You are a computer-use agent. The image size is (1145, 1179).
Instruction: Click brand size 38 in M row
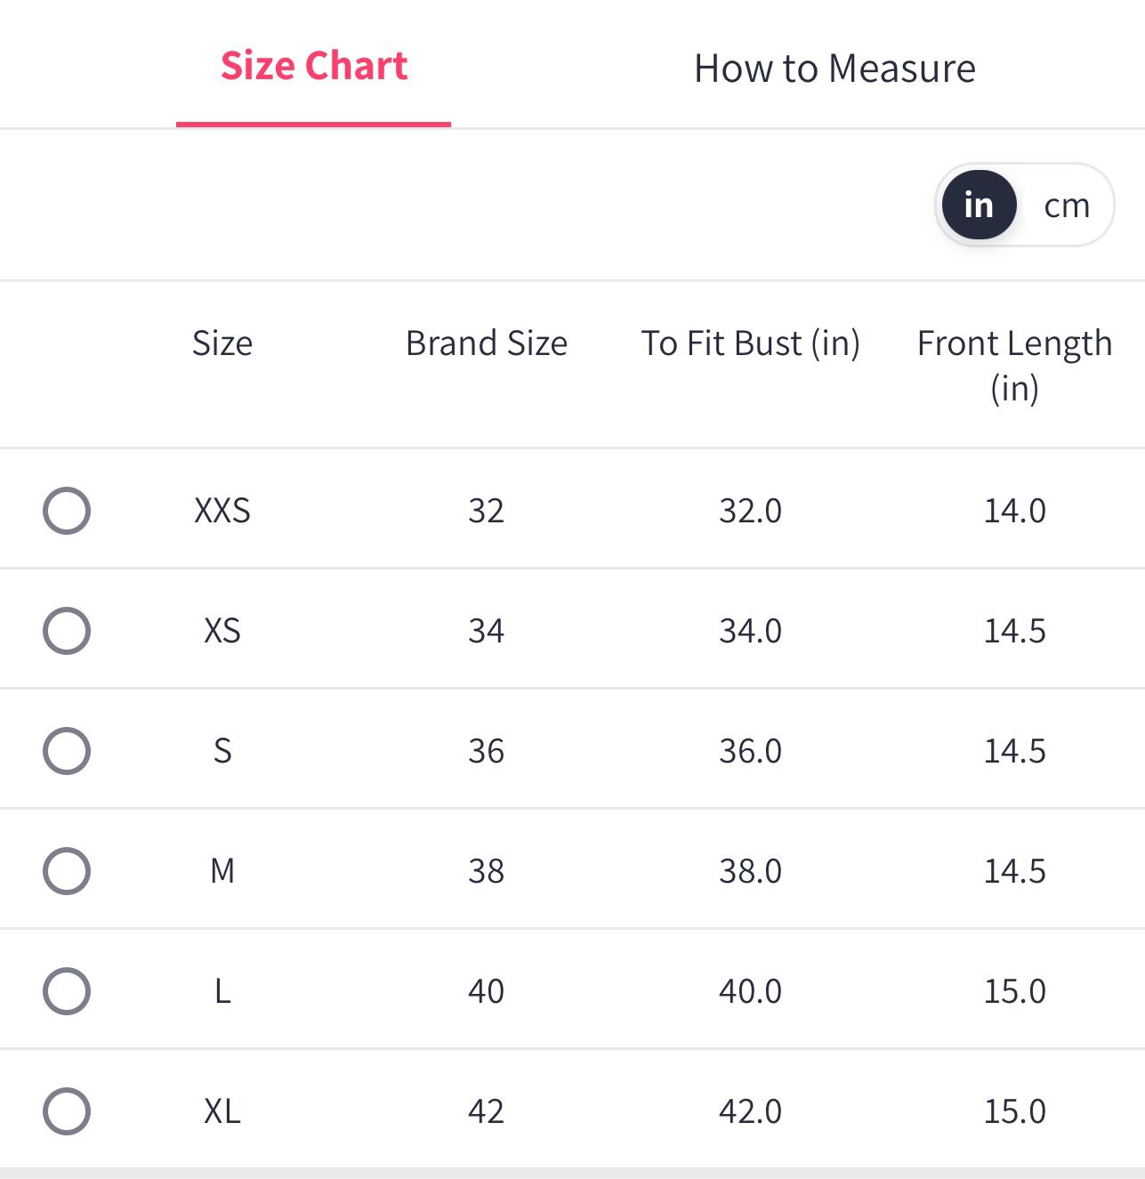tap(486, 871)
